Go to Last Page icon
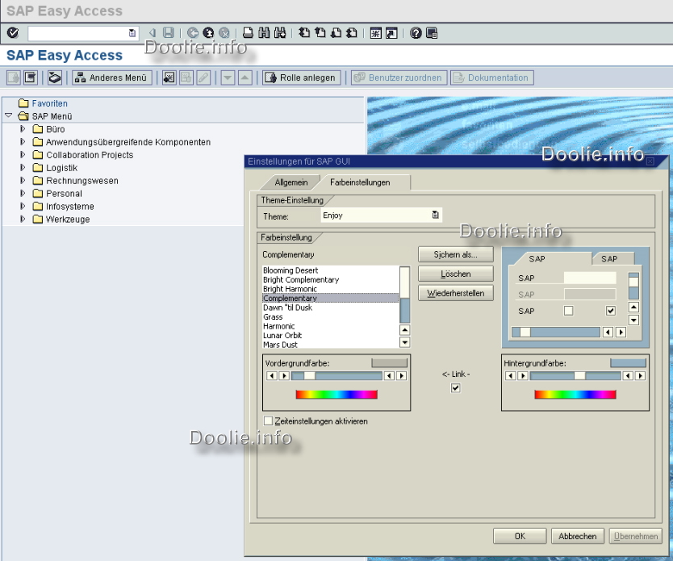This screenshot has height=561, width=673. point(352,32)
